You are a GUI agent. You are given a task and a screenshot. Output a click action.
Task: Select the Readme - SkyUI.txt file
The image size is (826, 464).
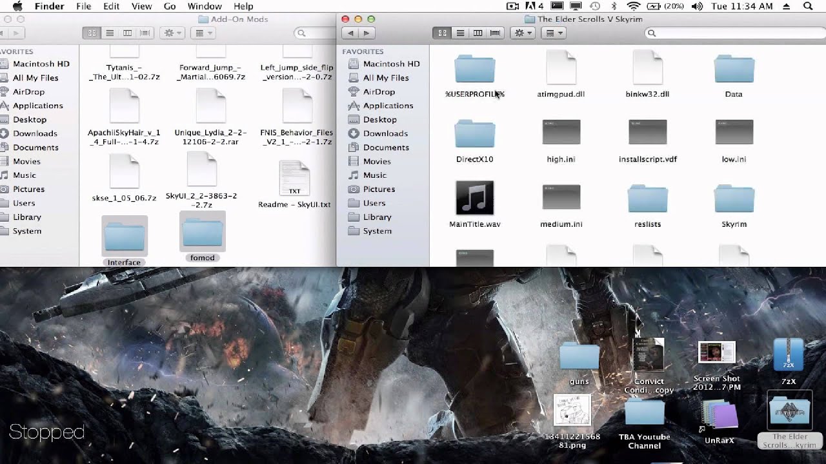coord(294,177)
